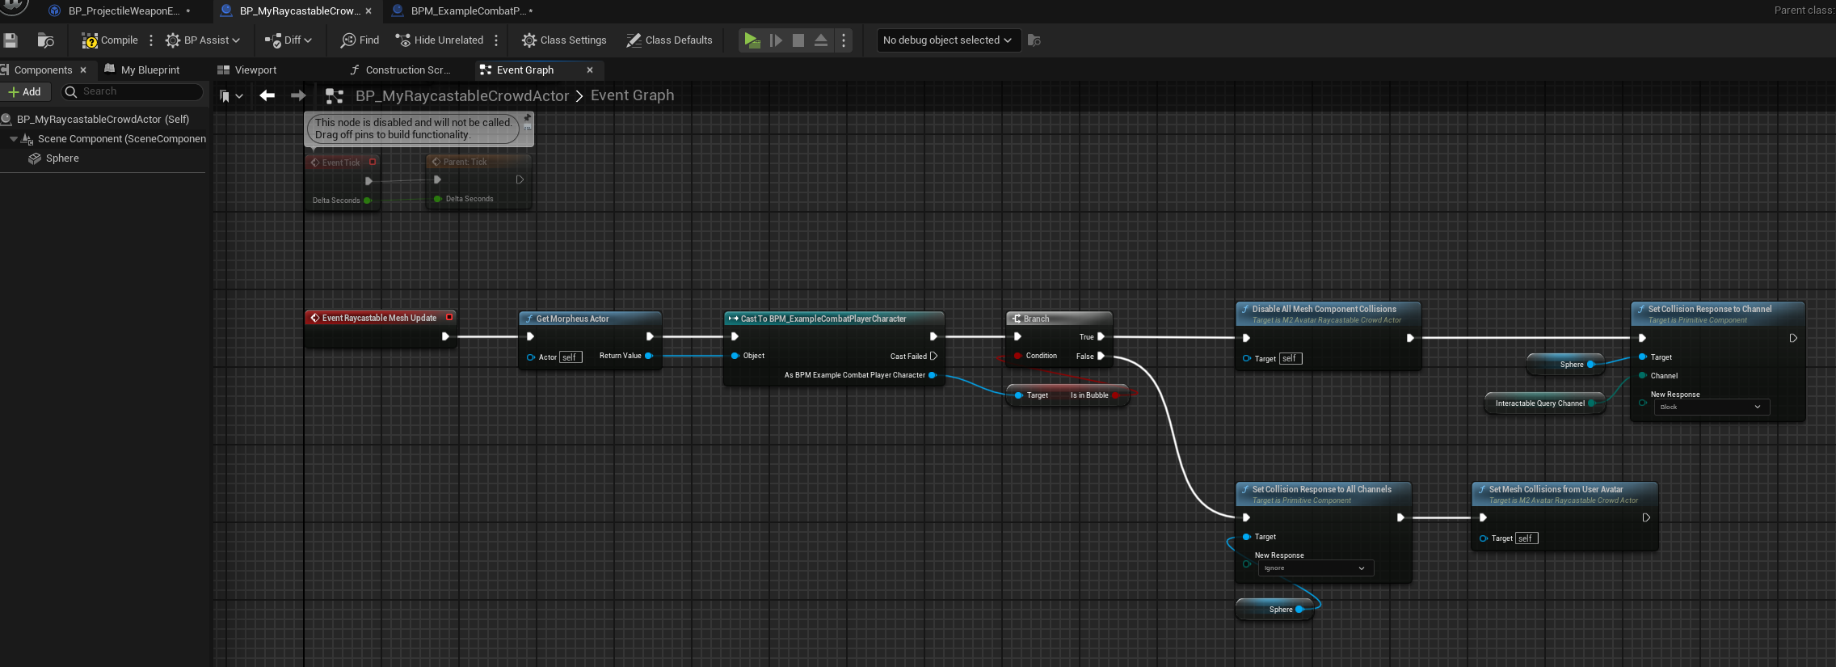Open the New Response Ignore dropdown

[x=1315, y=568]
